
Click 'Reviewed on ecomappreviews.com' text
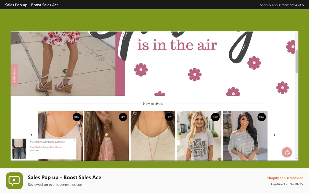[55, 185]
